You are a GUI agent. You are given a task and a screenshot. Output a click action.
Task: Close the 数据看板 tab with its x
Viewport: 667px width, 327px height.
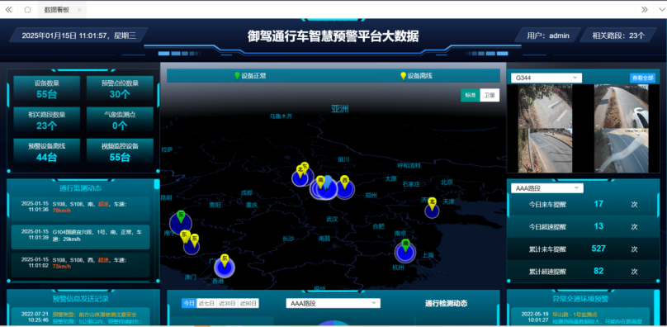79,10
